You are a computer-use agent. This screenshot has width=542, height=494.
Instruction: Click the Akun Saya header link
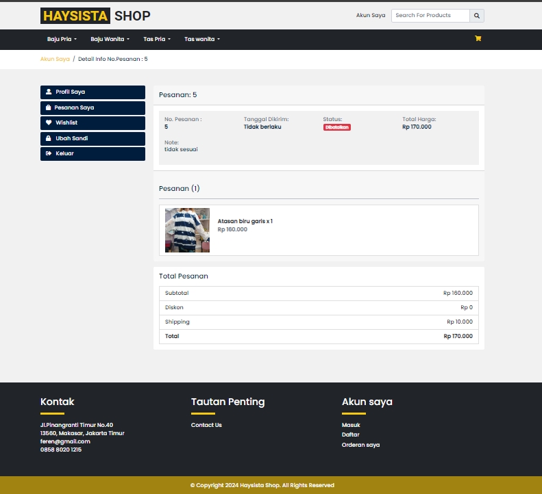pos(371,15)
